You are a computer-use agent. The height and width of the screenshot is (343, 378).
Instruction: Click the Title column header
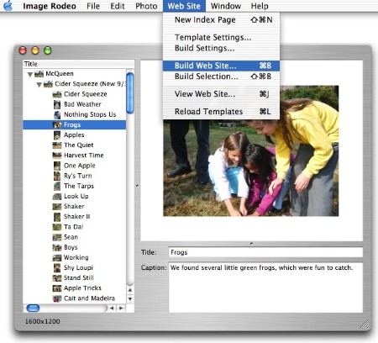point(78,64)
